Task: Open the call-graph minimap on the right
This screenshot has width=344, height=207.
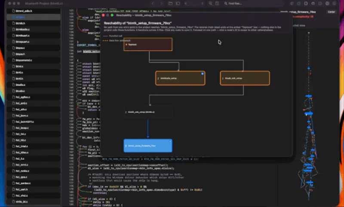Action: pos(309,116)
